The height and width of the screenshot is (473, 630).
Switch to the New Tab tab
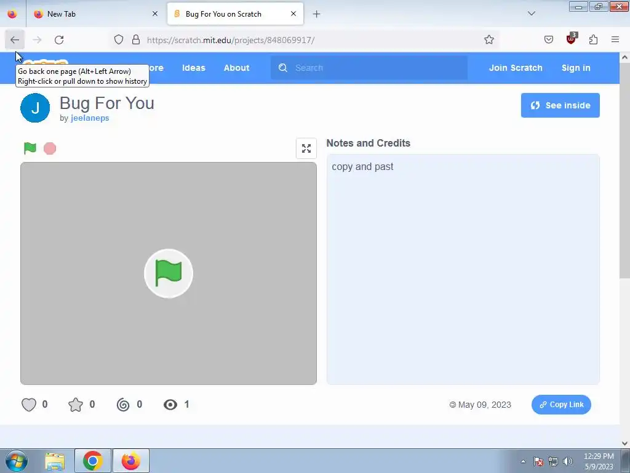pos(95,14)
